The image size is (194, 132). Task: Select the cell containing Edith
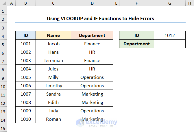click(53, 103)
